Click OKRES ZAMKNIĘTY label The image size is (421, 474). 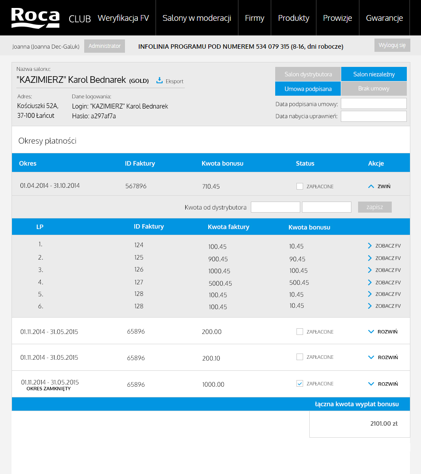click(49, 389)
